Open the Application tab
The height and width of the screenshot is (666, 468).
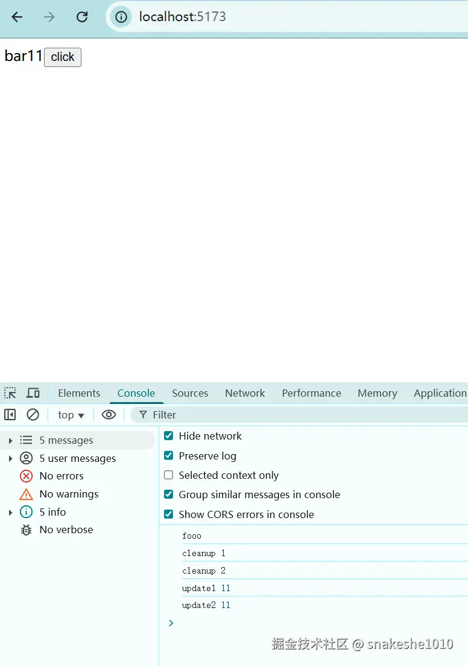click(x=440, y=393)
